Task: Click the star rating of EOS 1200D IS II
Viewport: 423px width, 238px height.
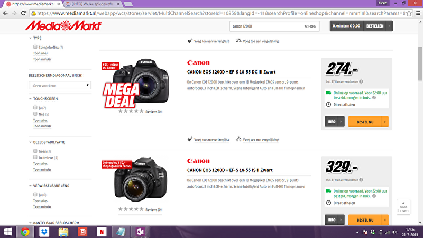Action: tap(131, 209)
